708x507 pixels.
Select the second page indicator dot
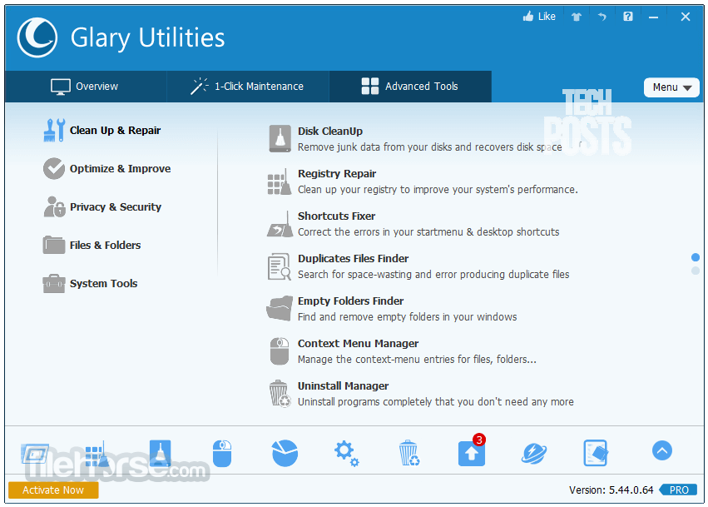696,271
